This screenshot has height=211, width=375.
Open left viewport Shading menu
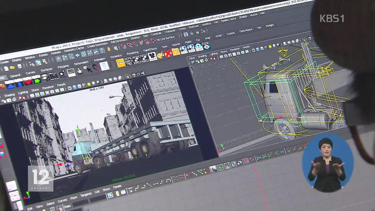click(x=9, y=95)
